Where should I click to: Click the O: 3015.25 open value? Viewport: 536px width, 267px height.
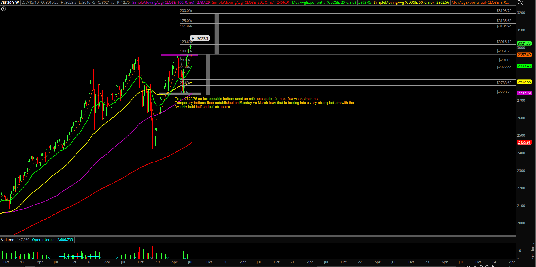coord(50,2)
